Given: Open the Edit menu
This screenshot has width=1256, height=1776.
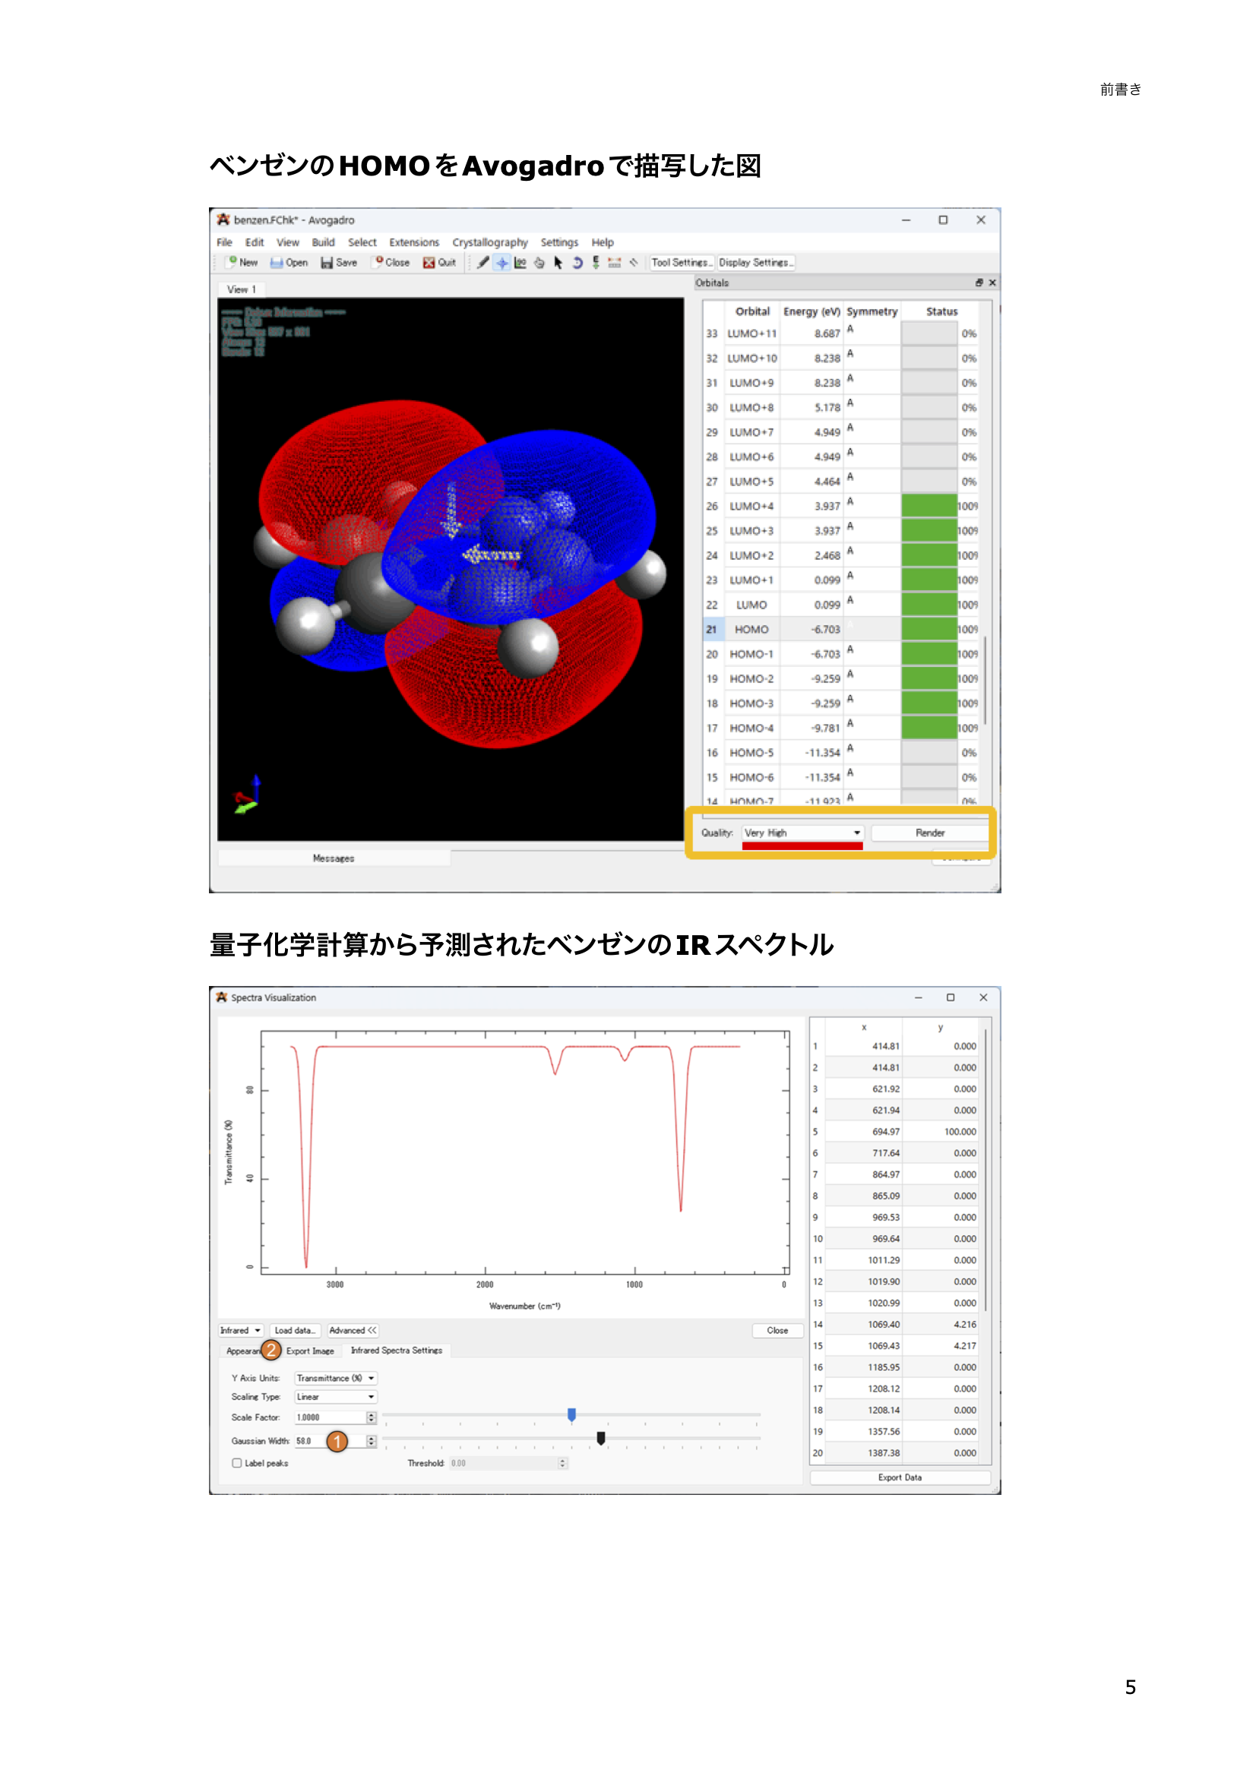Looking at the screenshot, I should click(x=255, y=242).
